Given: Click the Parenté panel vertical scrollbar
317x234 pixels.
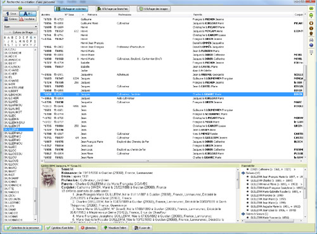Looking at the screenshot, I should coord(305,188).
